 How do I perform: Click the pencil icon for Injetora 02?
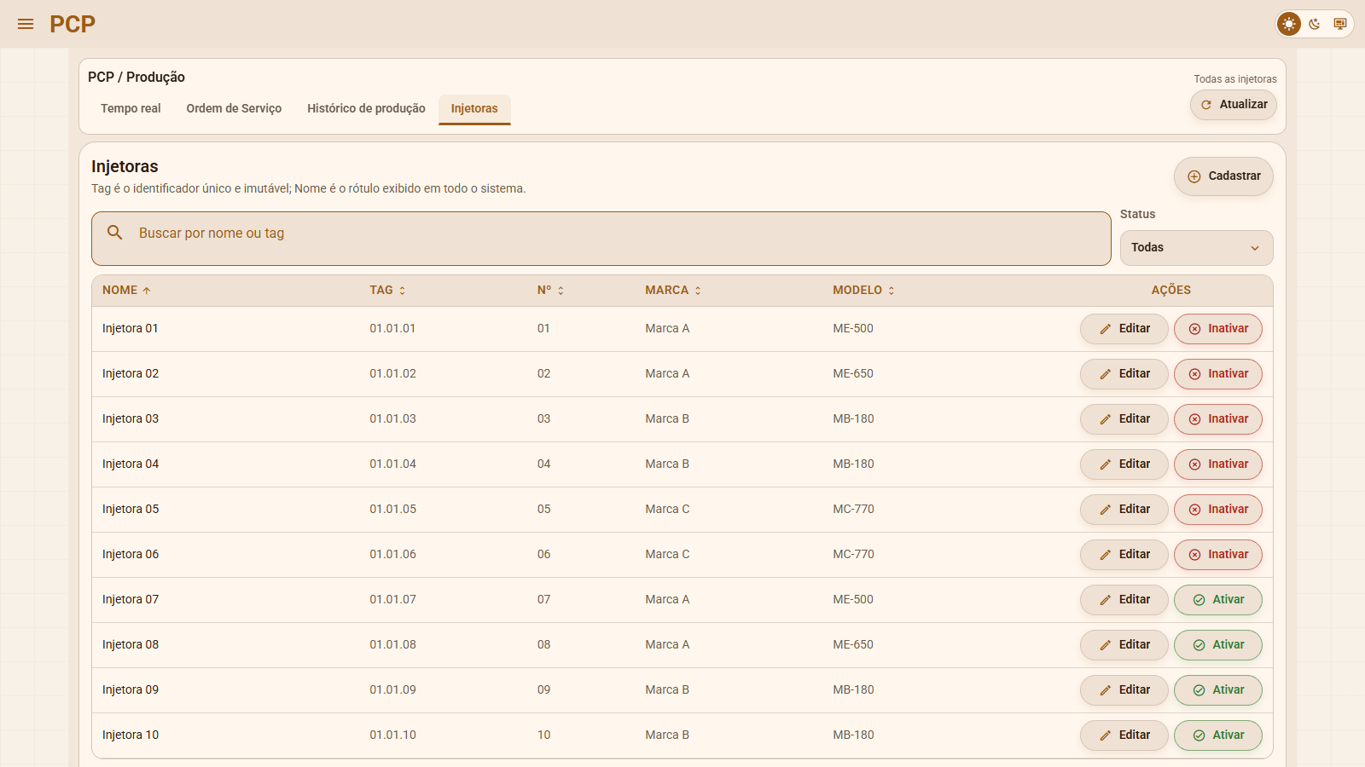click(1105, 374)
